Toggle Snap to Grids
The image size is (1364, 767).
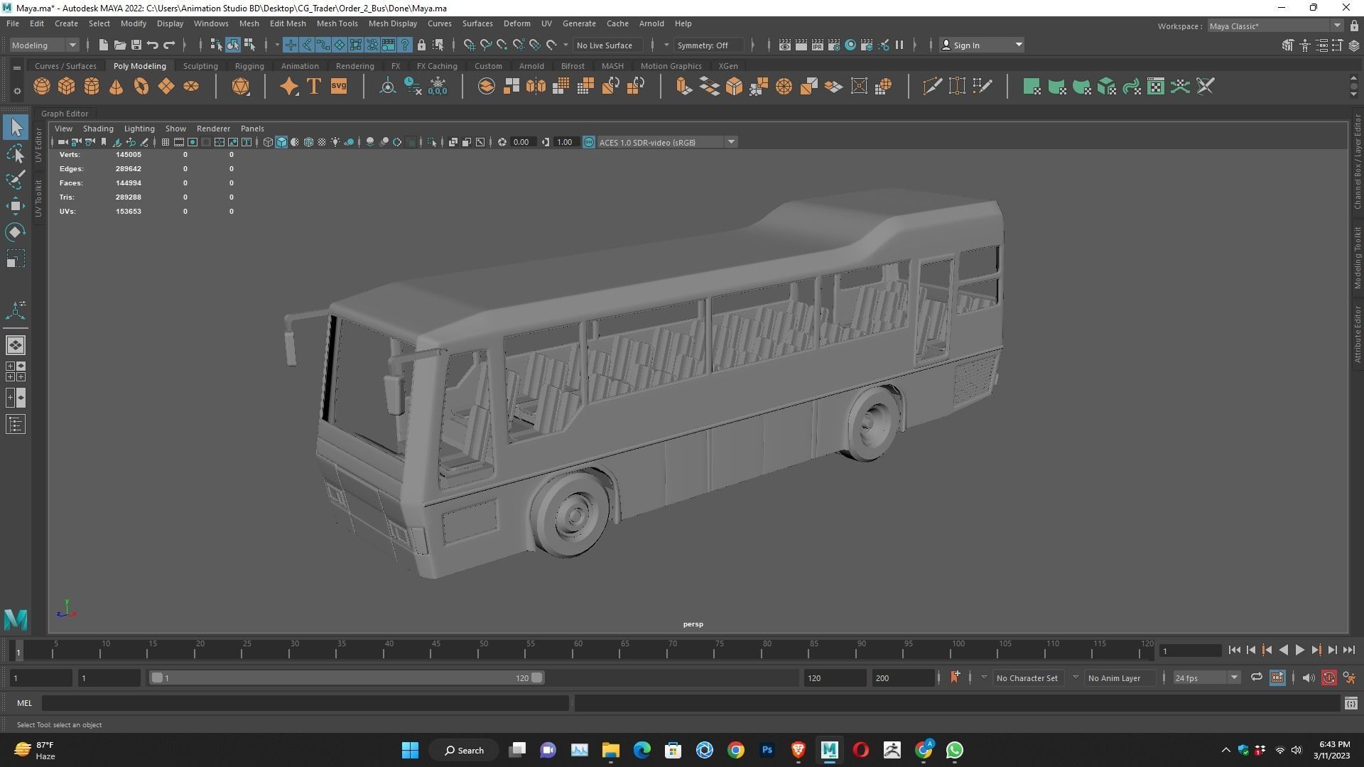[470, 45]
